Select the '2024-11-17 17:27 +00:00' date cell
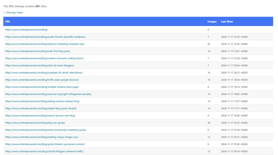Screen dimensions: 278x155 [234, 101]
